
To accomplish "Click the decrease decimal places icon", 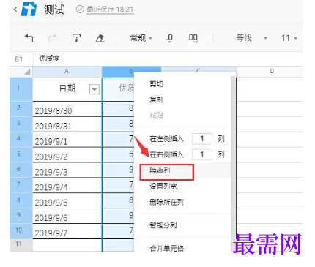I will [170, 38].
